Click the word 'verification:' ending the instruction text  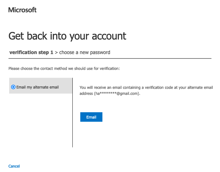point(109,68)
